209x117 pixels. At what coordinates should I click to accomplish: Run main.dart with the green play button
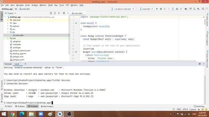tap(157, 9)
